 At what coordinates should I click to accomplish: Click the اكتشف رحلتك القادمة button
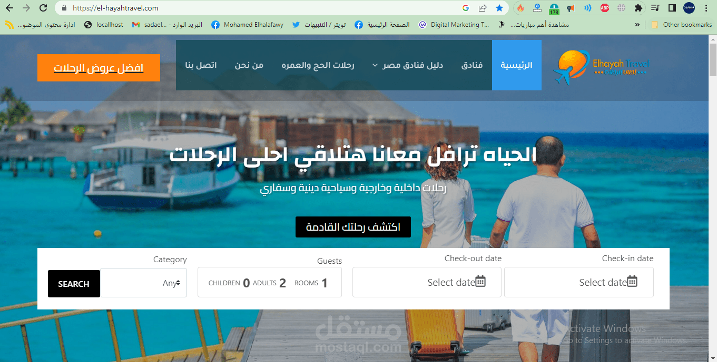[353, 227]
